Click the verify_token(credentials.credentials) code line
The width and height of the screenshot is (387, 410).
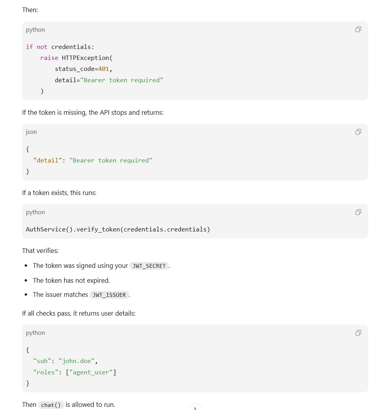click(x=118, y=229)
